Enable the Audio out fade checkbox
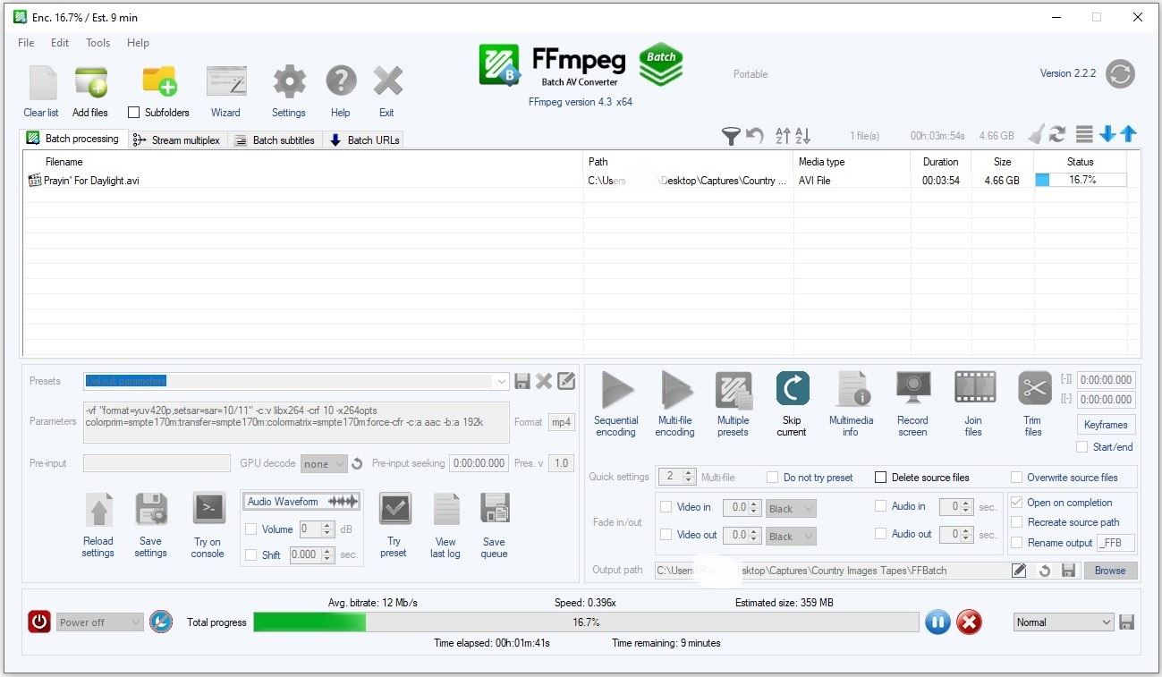Viewport: 1162px width, 677px height. coord(881,535)
